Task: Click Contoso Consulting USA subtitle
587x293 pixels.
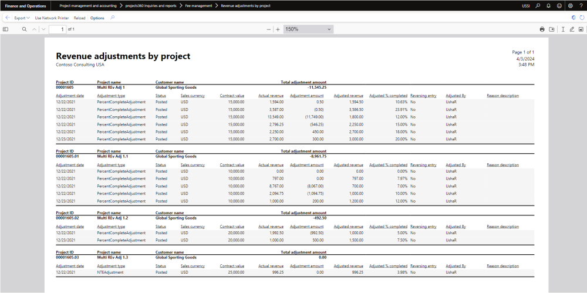Action: [80, 65]
